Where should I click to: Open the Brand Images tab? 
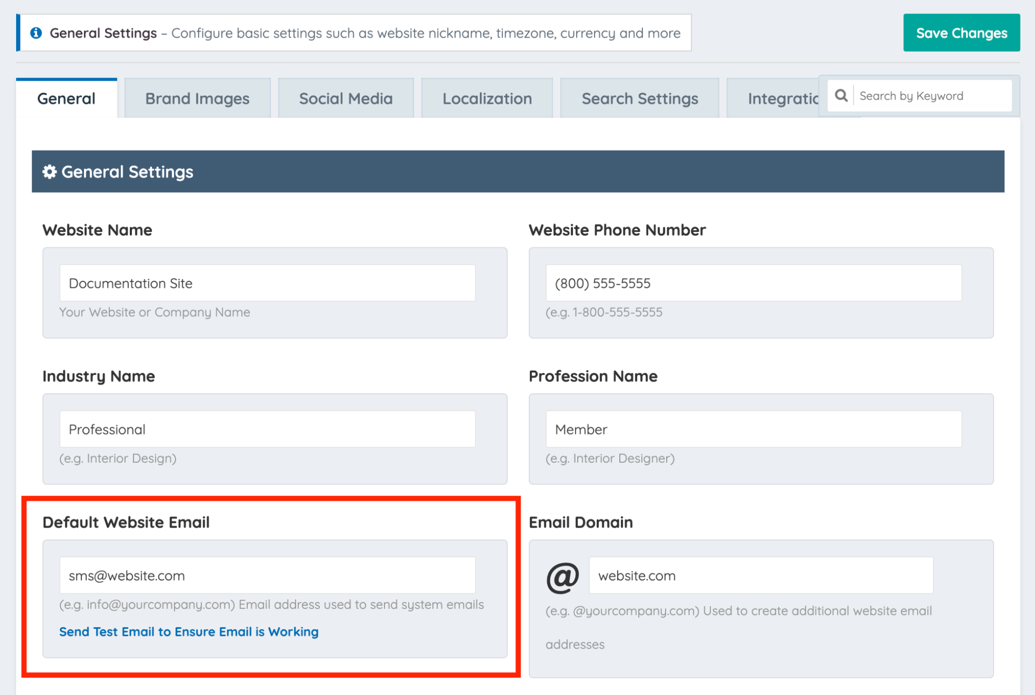(x=197, y=98)
